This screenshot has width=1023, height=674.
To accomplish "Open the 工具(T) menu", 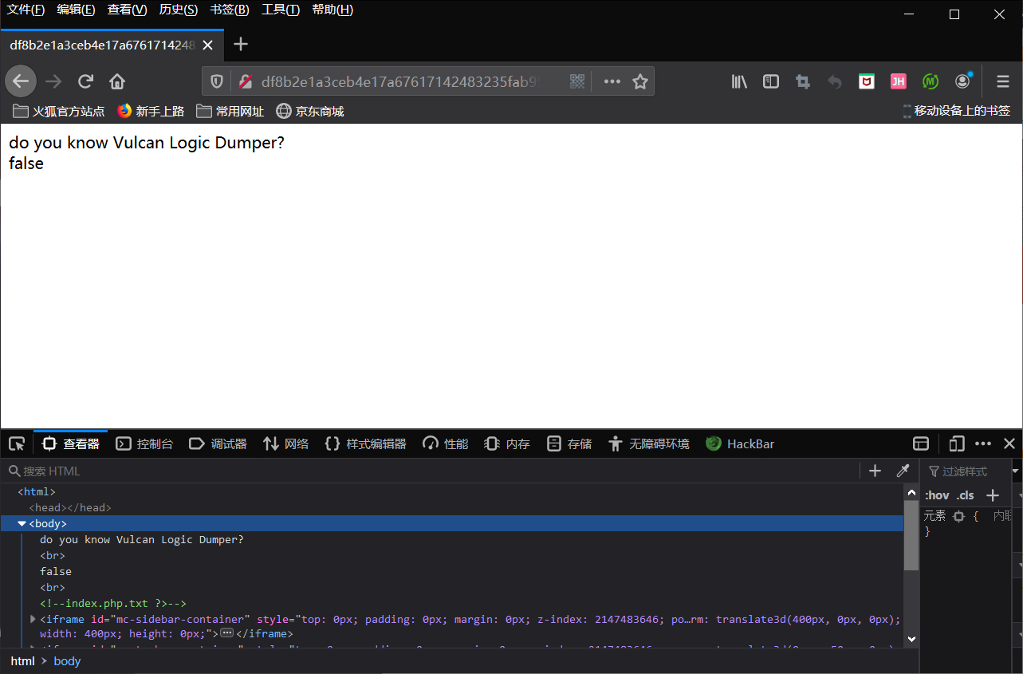I will (x=281, y=10).
